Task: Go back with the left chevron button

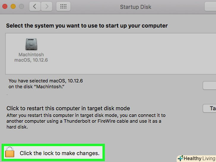Action: pyautogui.click(x=35, y=7)
